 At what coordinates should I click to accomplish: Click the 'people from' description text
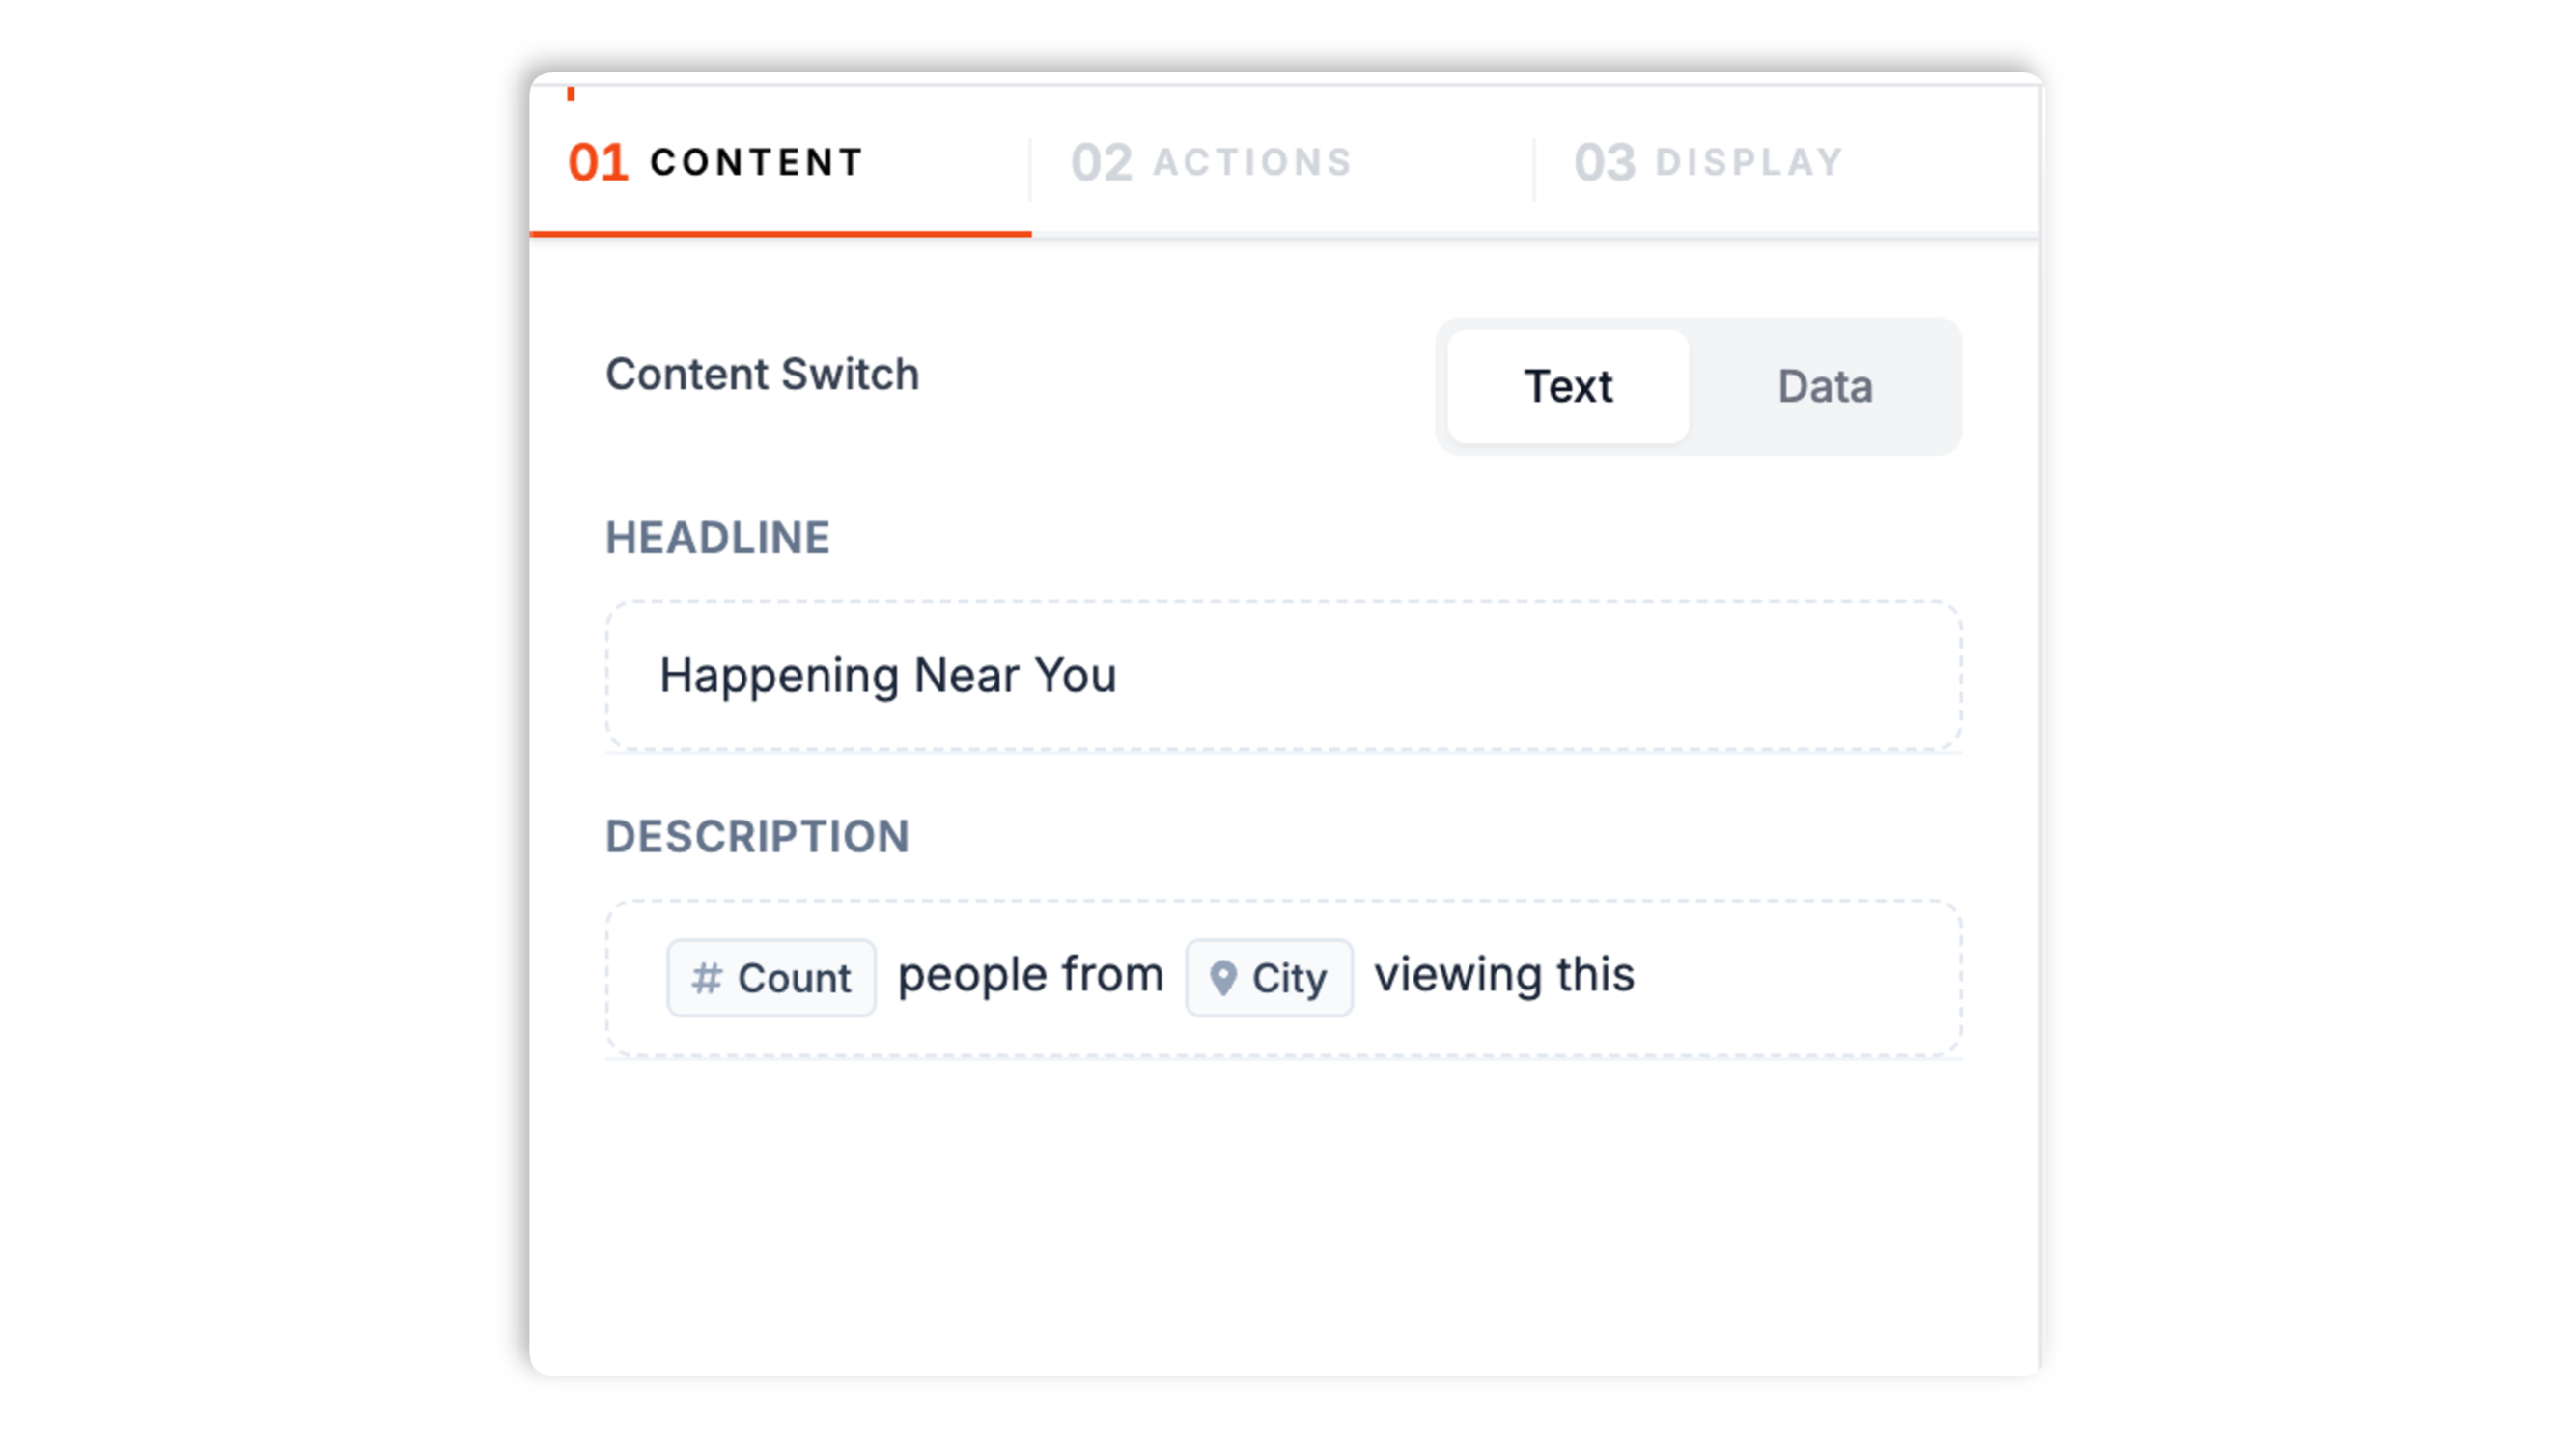(1030, 976)
